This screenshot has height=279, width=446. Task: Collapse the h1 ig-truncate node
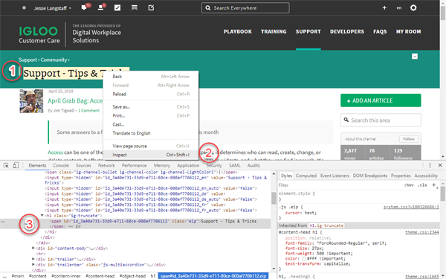pos(42,216)
